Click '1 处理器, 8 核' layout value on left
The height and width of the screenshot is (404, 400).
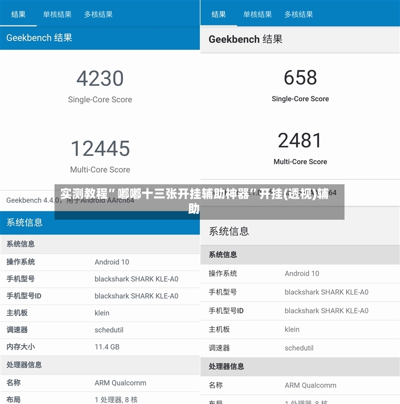pyautogui.click(x=116, y=400)
